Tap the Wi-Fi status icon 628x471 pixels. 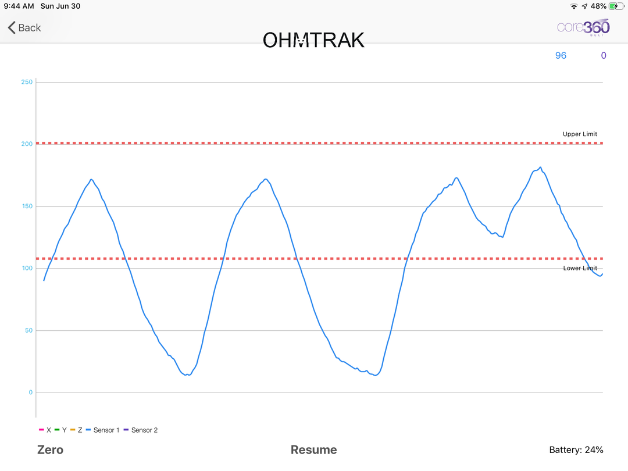[574, 6]
